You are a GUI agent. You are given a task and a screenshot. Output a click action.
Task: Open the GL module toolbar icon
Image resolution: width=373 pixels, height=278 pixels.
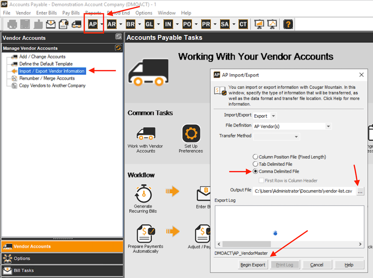coord(149,24)
